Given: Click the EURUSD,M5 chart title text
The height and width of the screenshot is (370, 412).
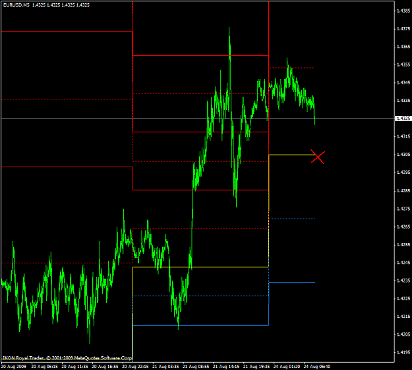Looking at the screenshot, I should (16, 5).
